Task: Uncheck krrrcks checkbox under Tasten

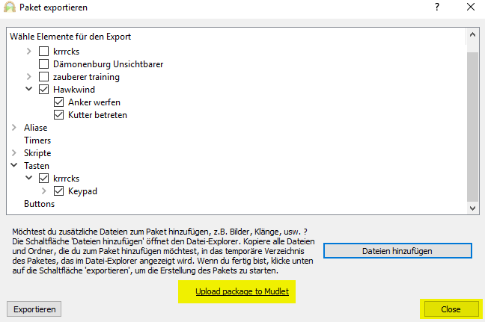Action: pyautogui.click(x=43, y=178)
